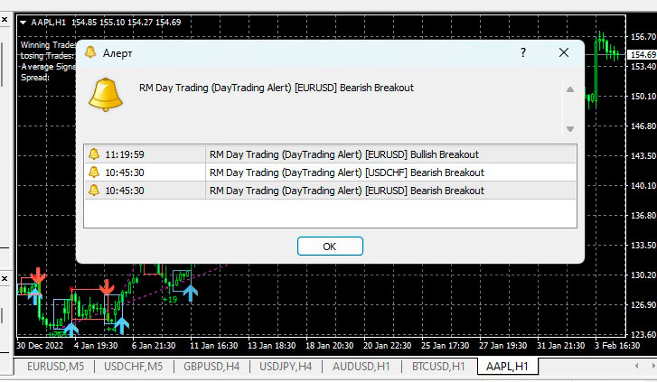Click the 154.69 current price label

click(641, 55)
